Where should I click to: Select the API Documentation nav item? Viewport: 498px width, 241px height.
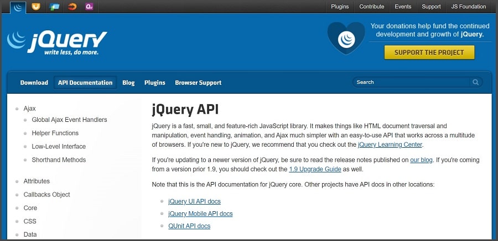click(x=85, y=83)
